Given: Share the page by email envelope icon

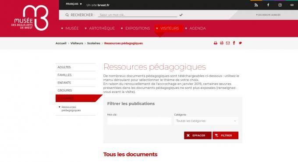Looking at the screenshot, I should click(x=228, y=43).
